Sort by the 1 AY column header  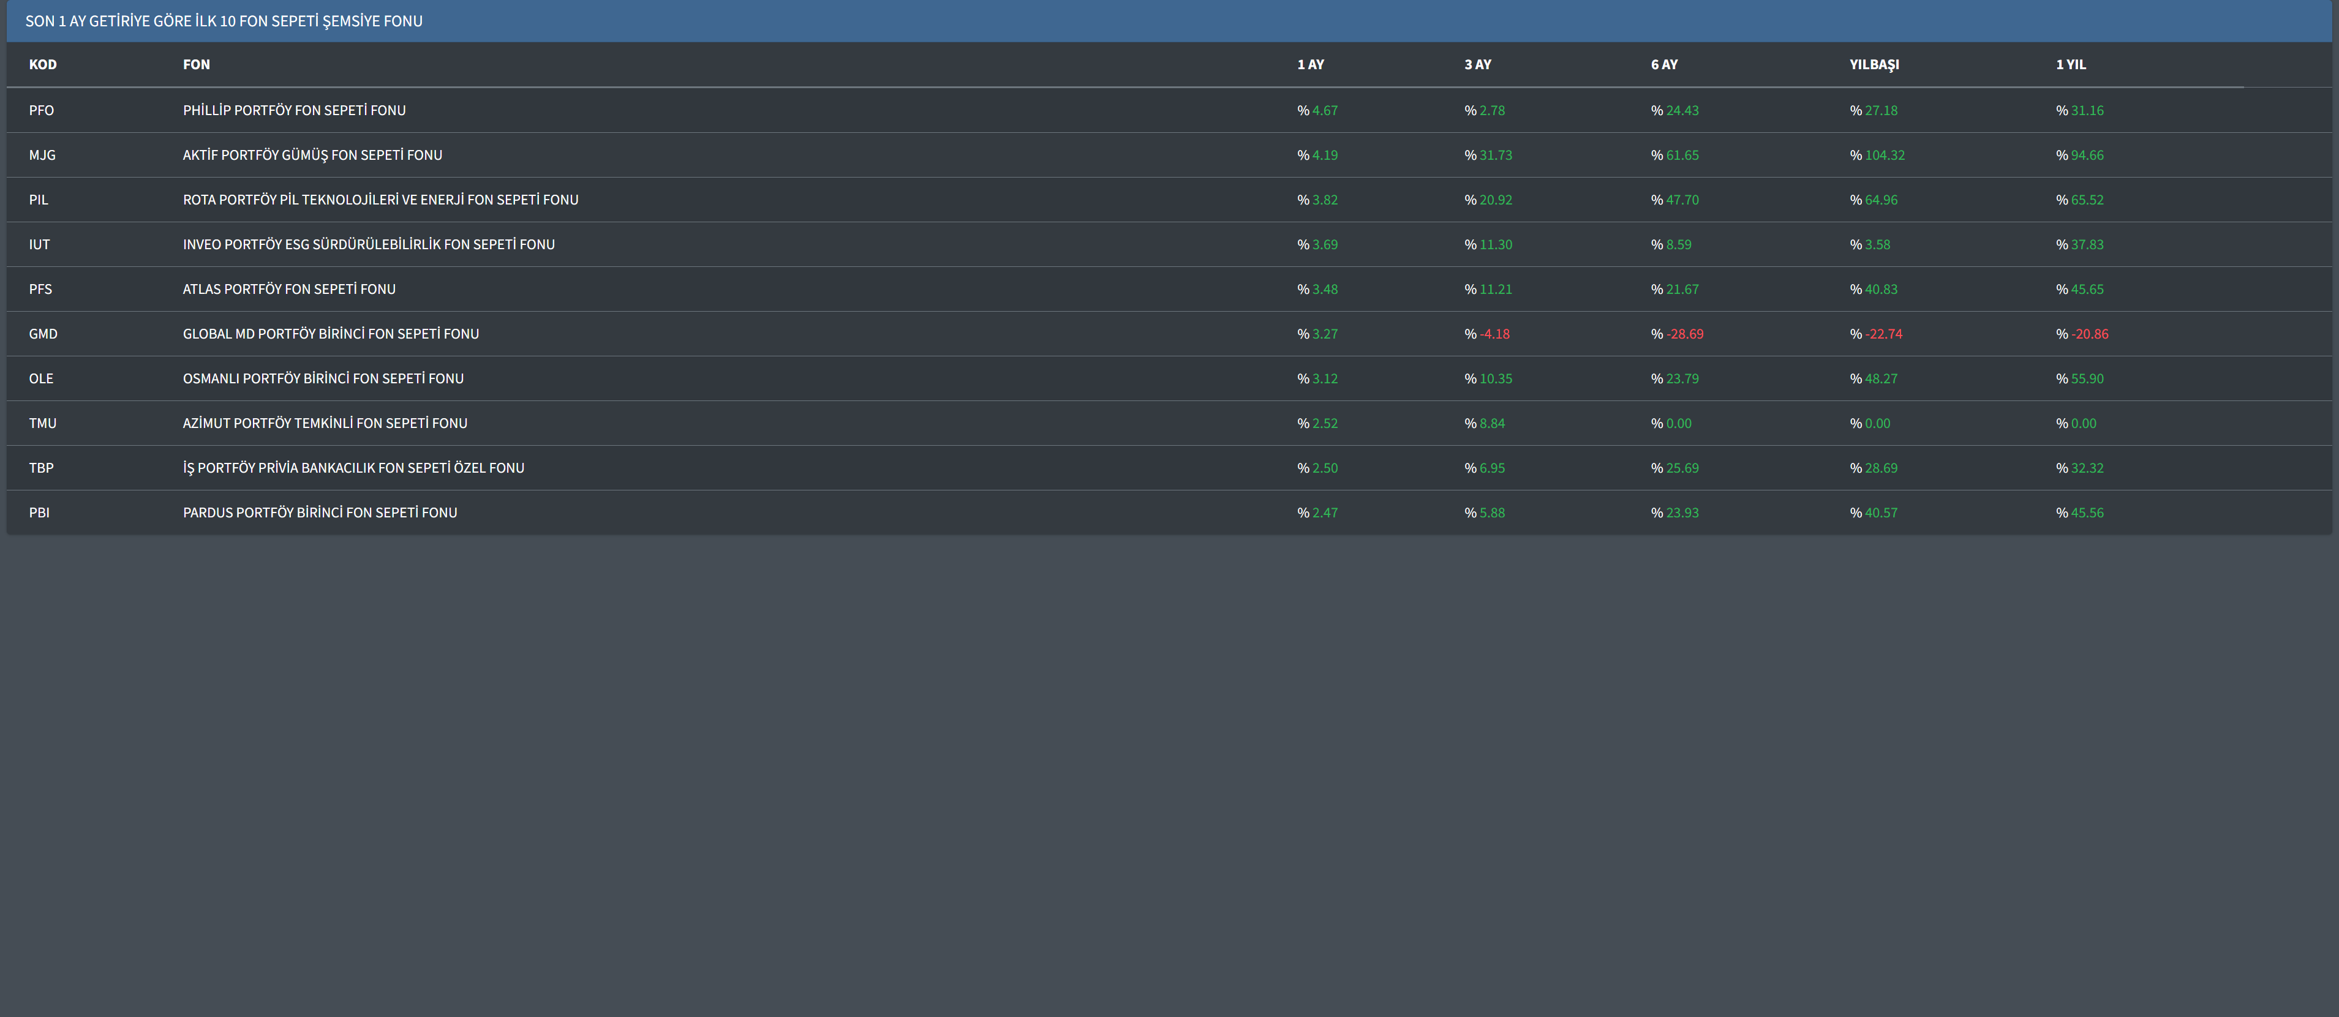[1310, 64]
